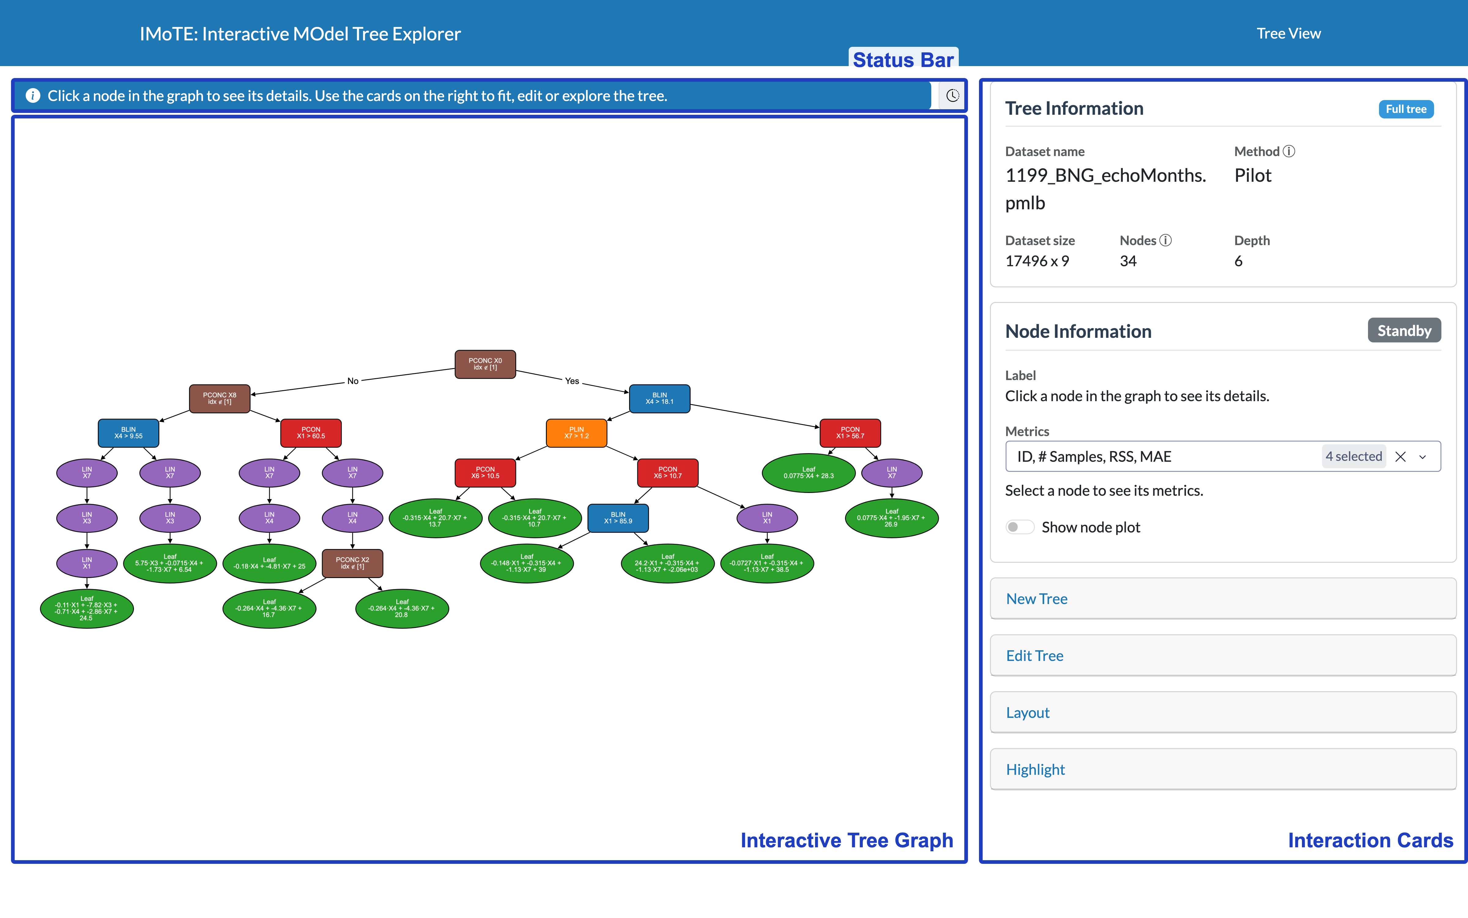Select the BLIN X4 > 9.55 node
The height and width of the screenshot is (918, 1468).
tap(128, 433)
